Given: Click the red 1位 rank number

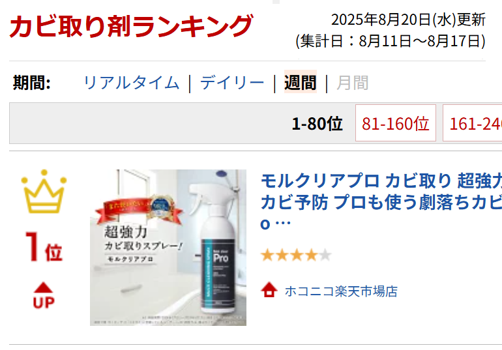Looking at the screenshot, I should [44, 247].
